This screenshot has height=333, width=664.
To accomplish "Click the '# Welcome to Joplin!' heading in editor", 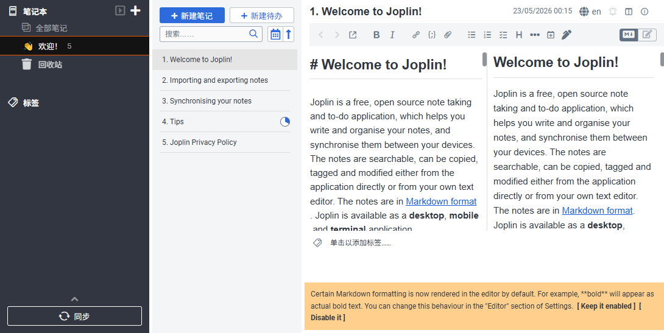I will coord(378,65).
